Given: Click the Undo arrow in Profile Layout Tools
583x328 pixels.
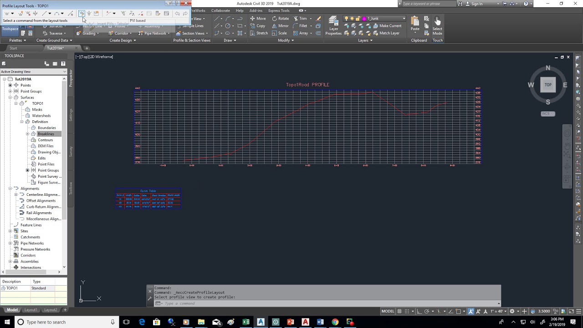Looking at the screenshot, I should 177,13.
